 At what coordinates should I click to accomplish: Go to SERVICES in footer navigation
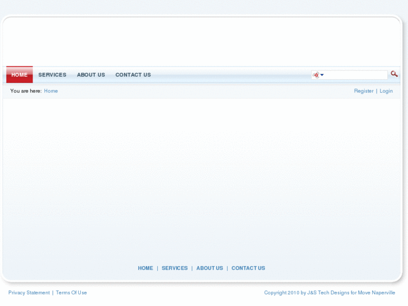point(175,268)
